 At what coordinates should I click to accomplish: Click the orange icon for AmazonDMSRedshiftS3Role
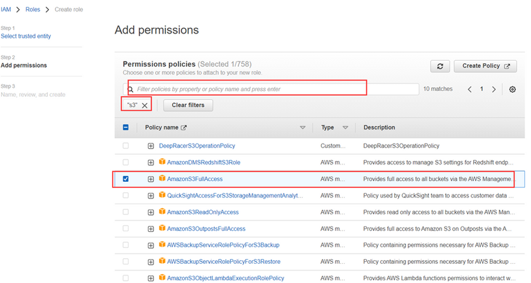(162, 161)
